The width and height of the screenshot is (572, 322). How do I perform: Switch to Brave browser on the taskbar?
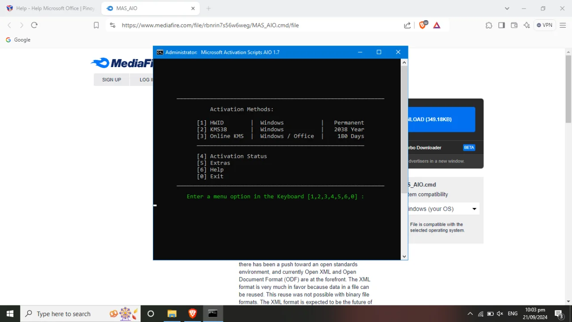tap(192, 314)
